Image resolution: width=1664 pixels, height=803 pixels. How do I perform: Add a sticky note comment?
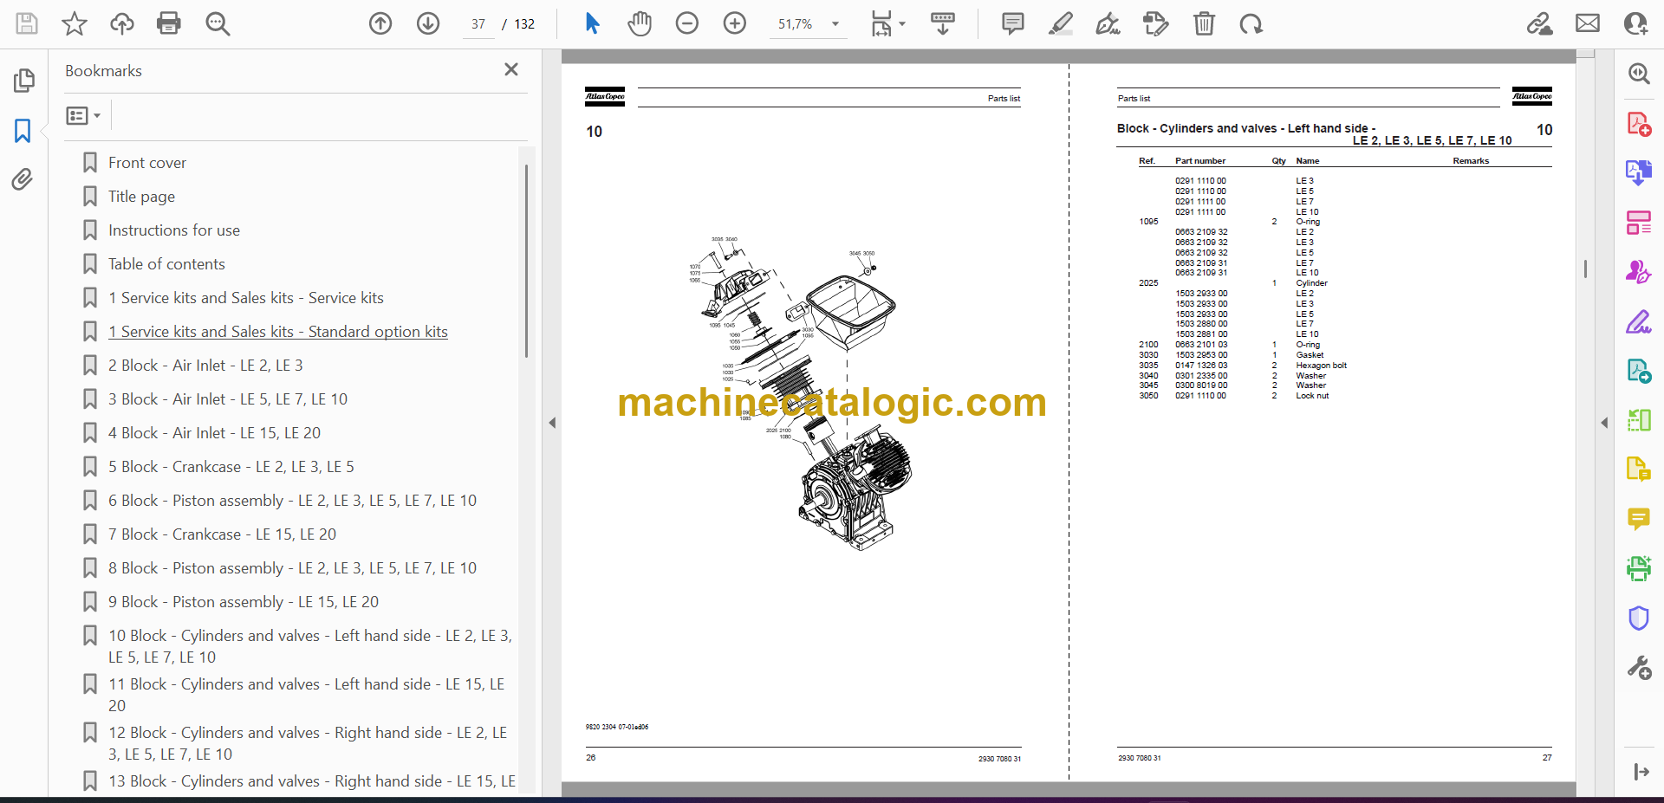click(x=1012, y=23)
